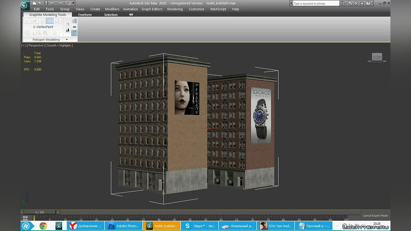This screenshot has width=411, height=231.
Task: Click the 0 / 100 time slider
Action: [x=40, y=212]
